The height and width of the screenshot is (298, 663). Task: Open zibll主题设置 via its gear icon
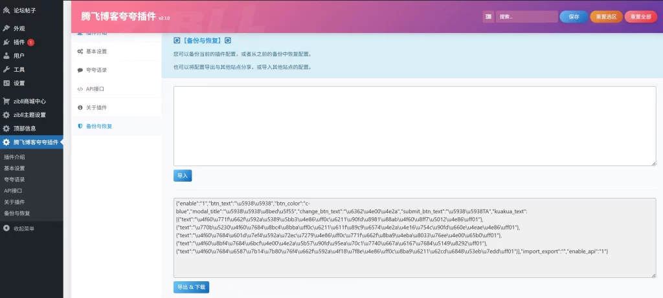(x=6, y=115)
